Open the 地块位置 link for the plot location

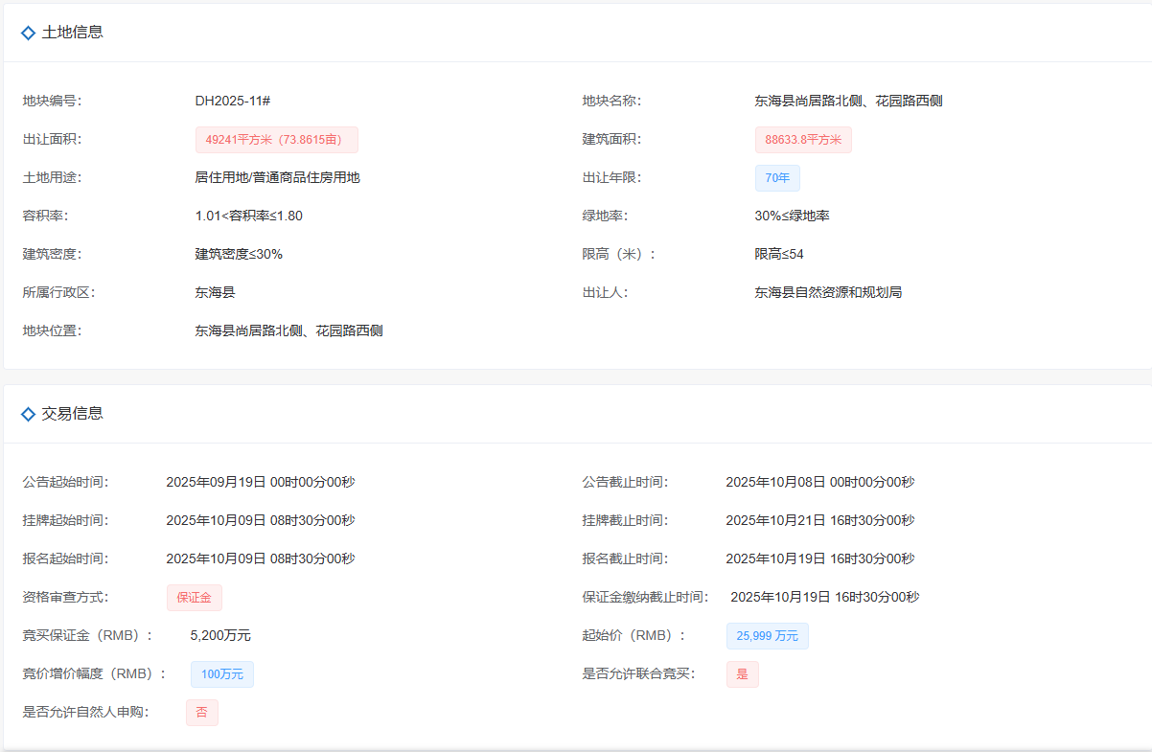pos(288,330)
